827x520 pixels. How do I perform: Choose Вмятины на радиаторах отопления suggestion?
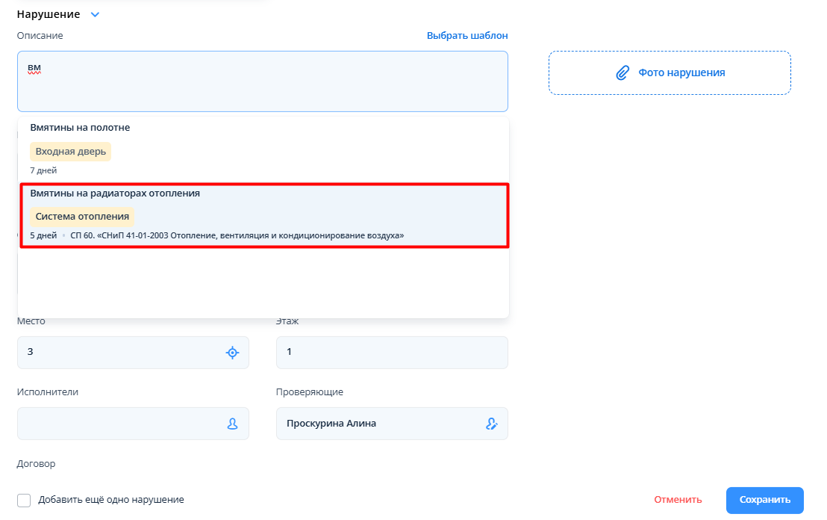(x=115, y=194)
